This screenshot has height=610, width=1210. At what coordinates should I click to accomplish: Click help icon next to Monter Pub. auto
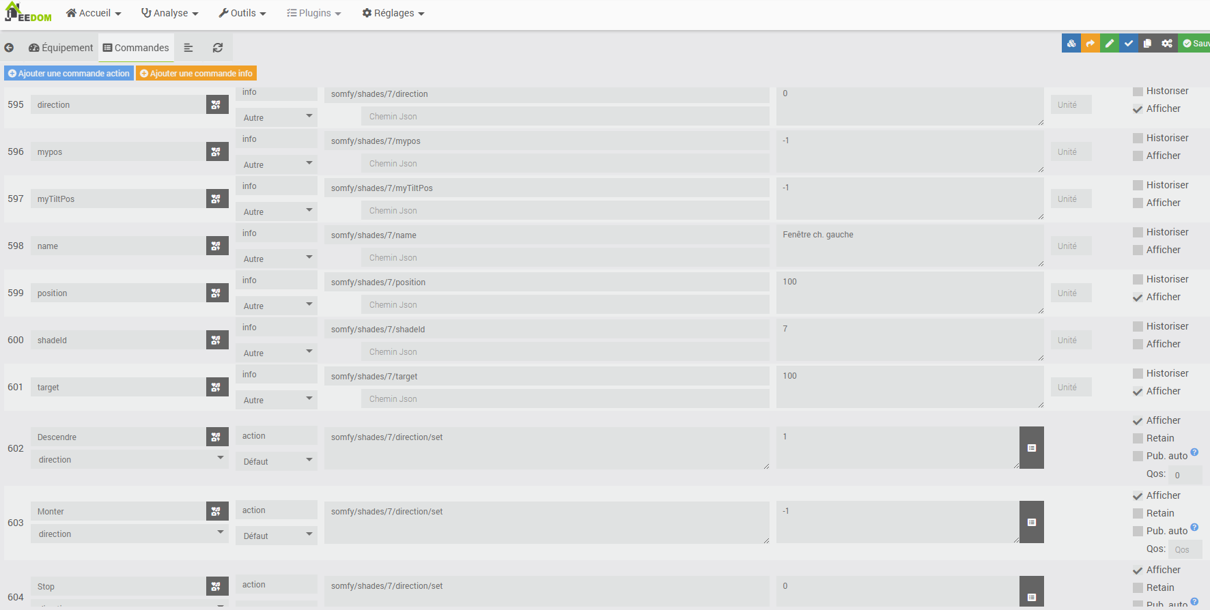[x=1194, y=527]
